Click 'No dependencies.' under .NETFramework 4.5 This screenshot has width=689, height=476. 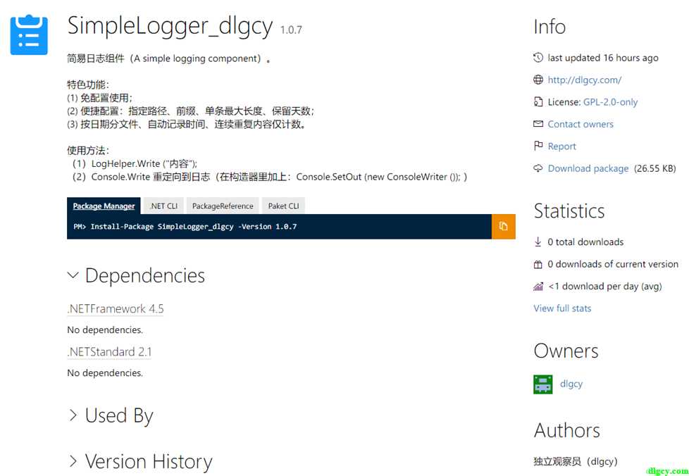pos(105,330)
